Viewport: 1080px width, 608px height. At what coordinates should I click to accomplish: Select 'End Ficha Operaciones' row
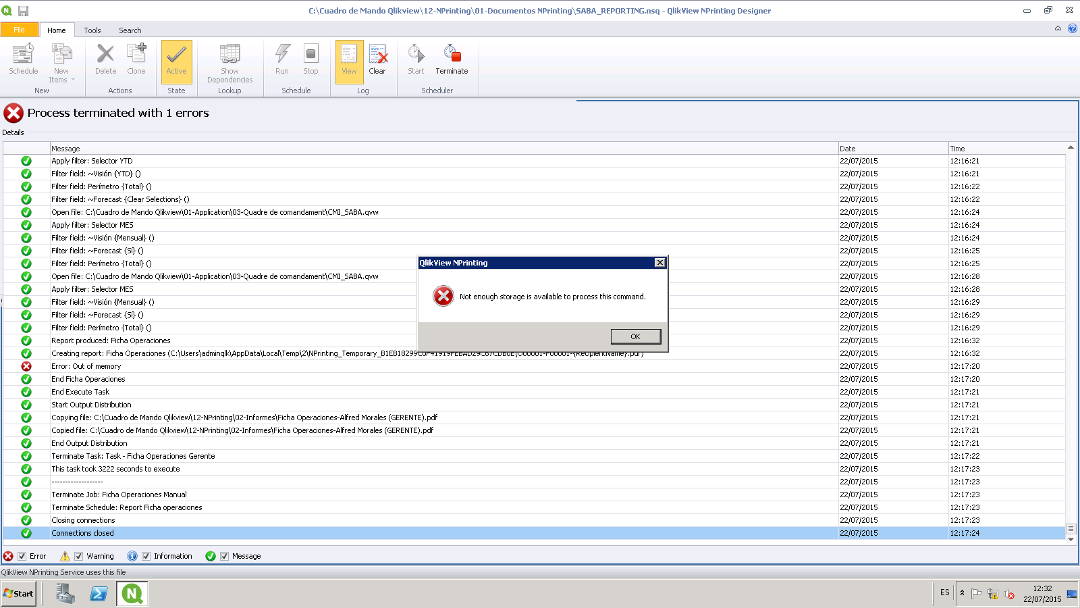534,379
